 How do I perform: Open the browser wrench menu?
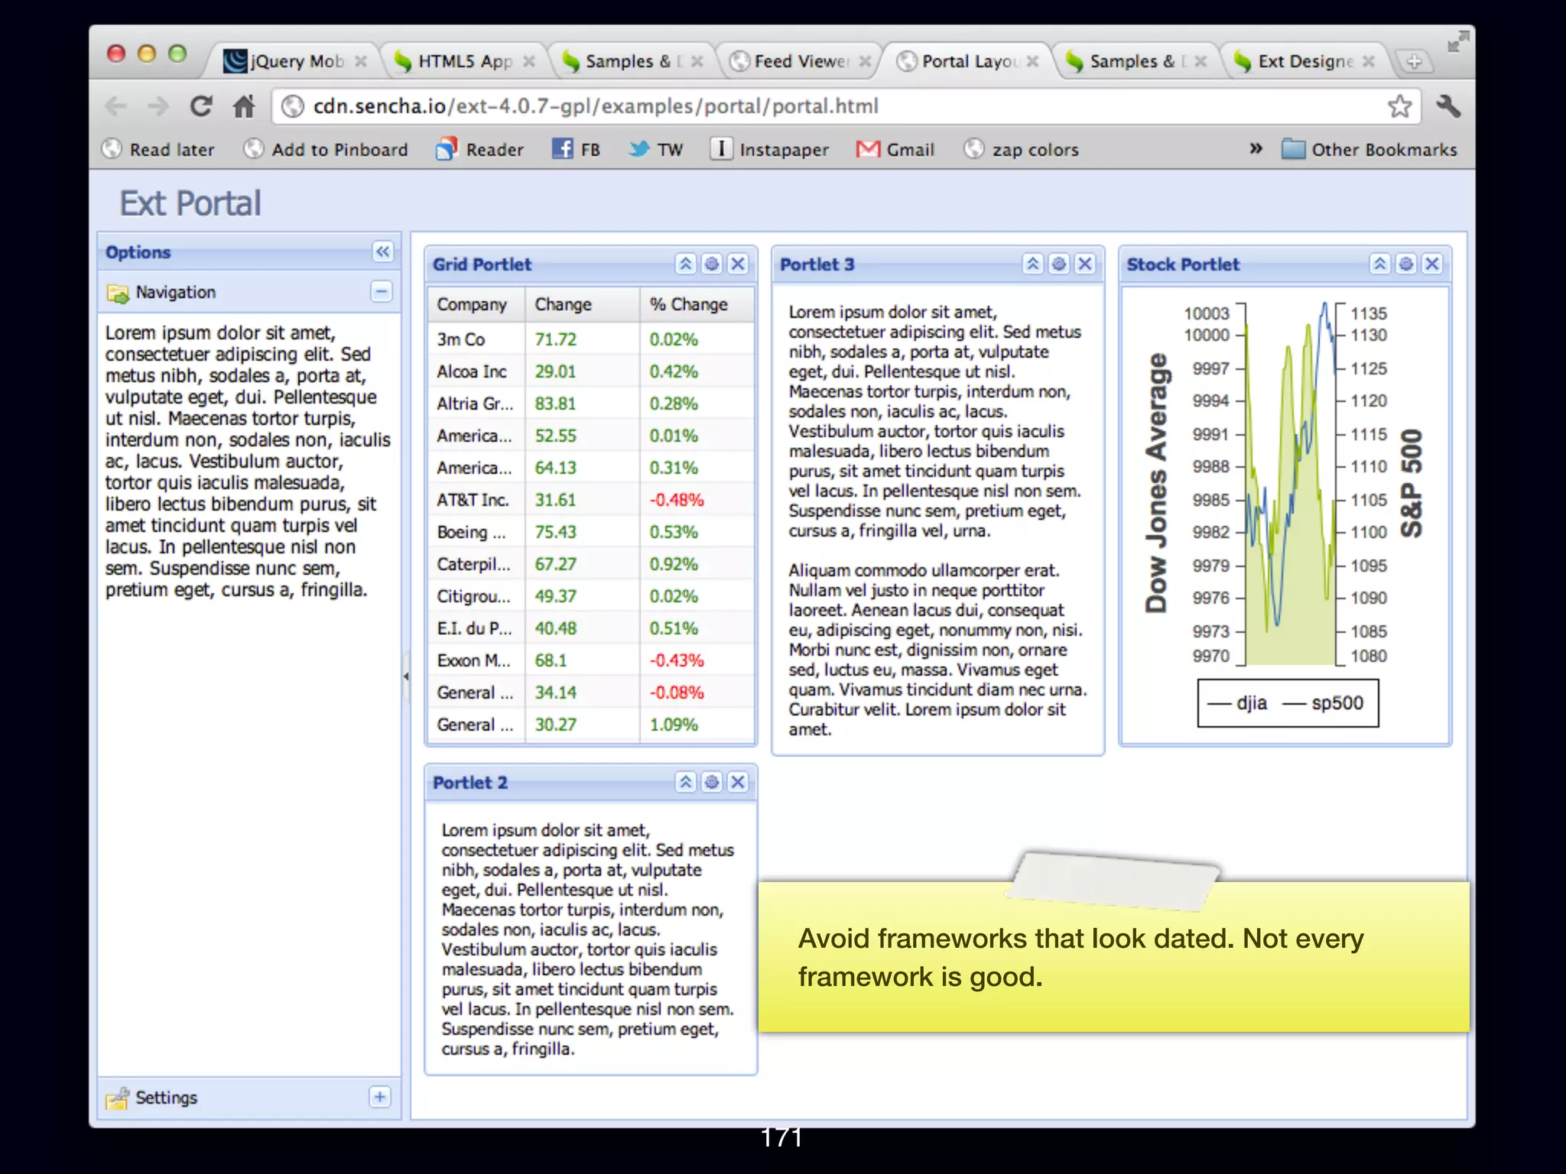coord(1449,106)
